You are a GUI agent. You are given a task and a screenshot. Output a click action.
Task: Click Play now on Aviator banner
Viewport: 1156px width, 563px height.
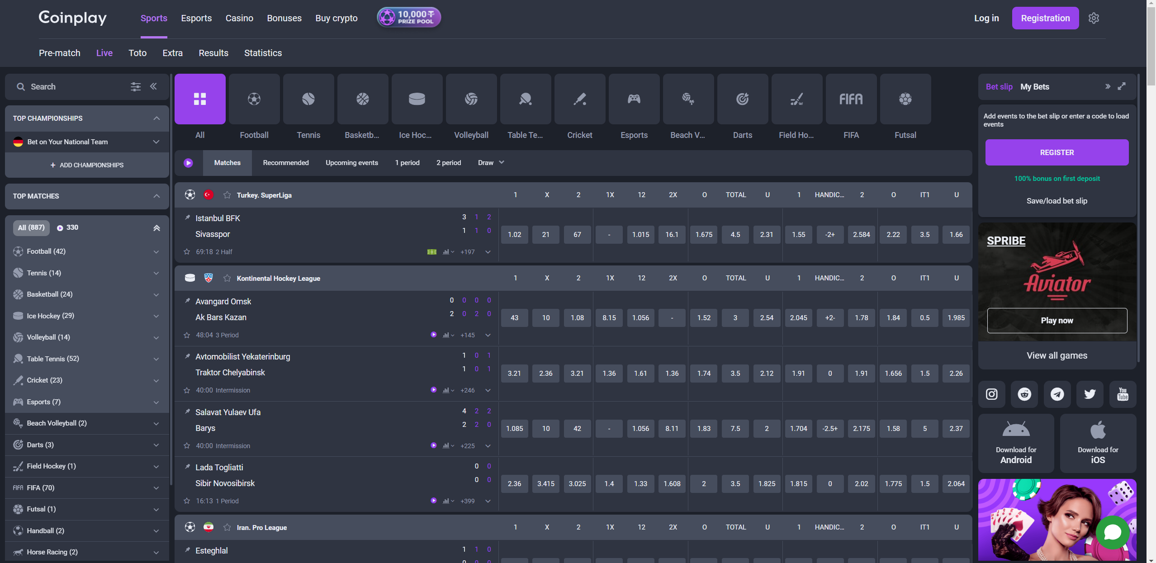click(1057, 321)
